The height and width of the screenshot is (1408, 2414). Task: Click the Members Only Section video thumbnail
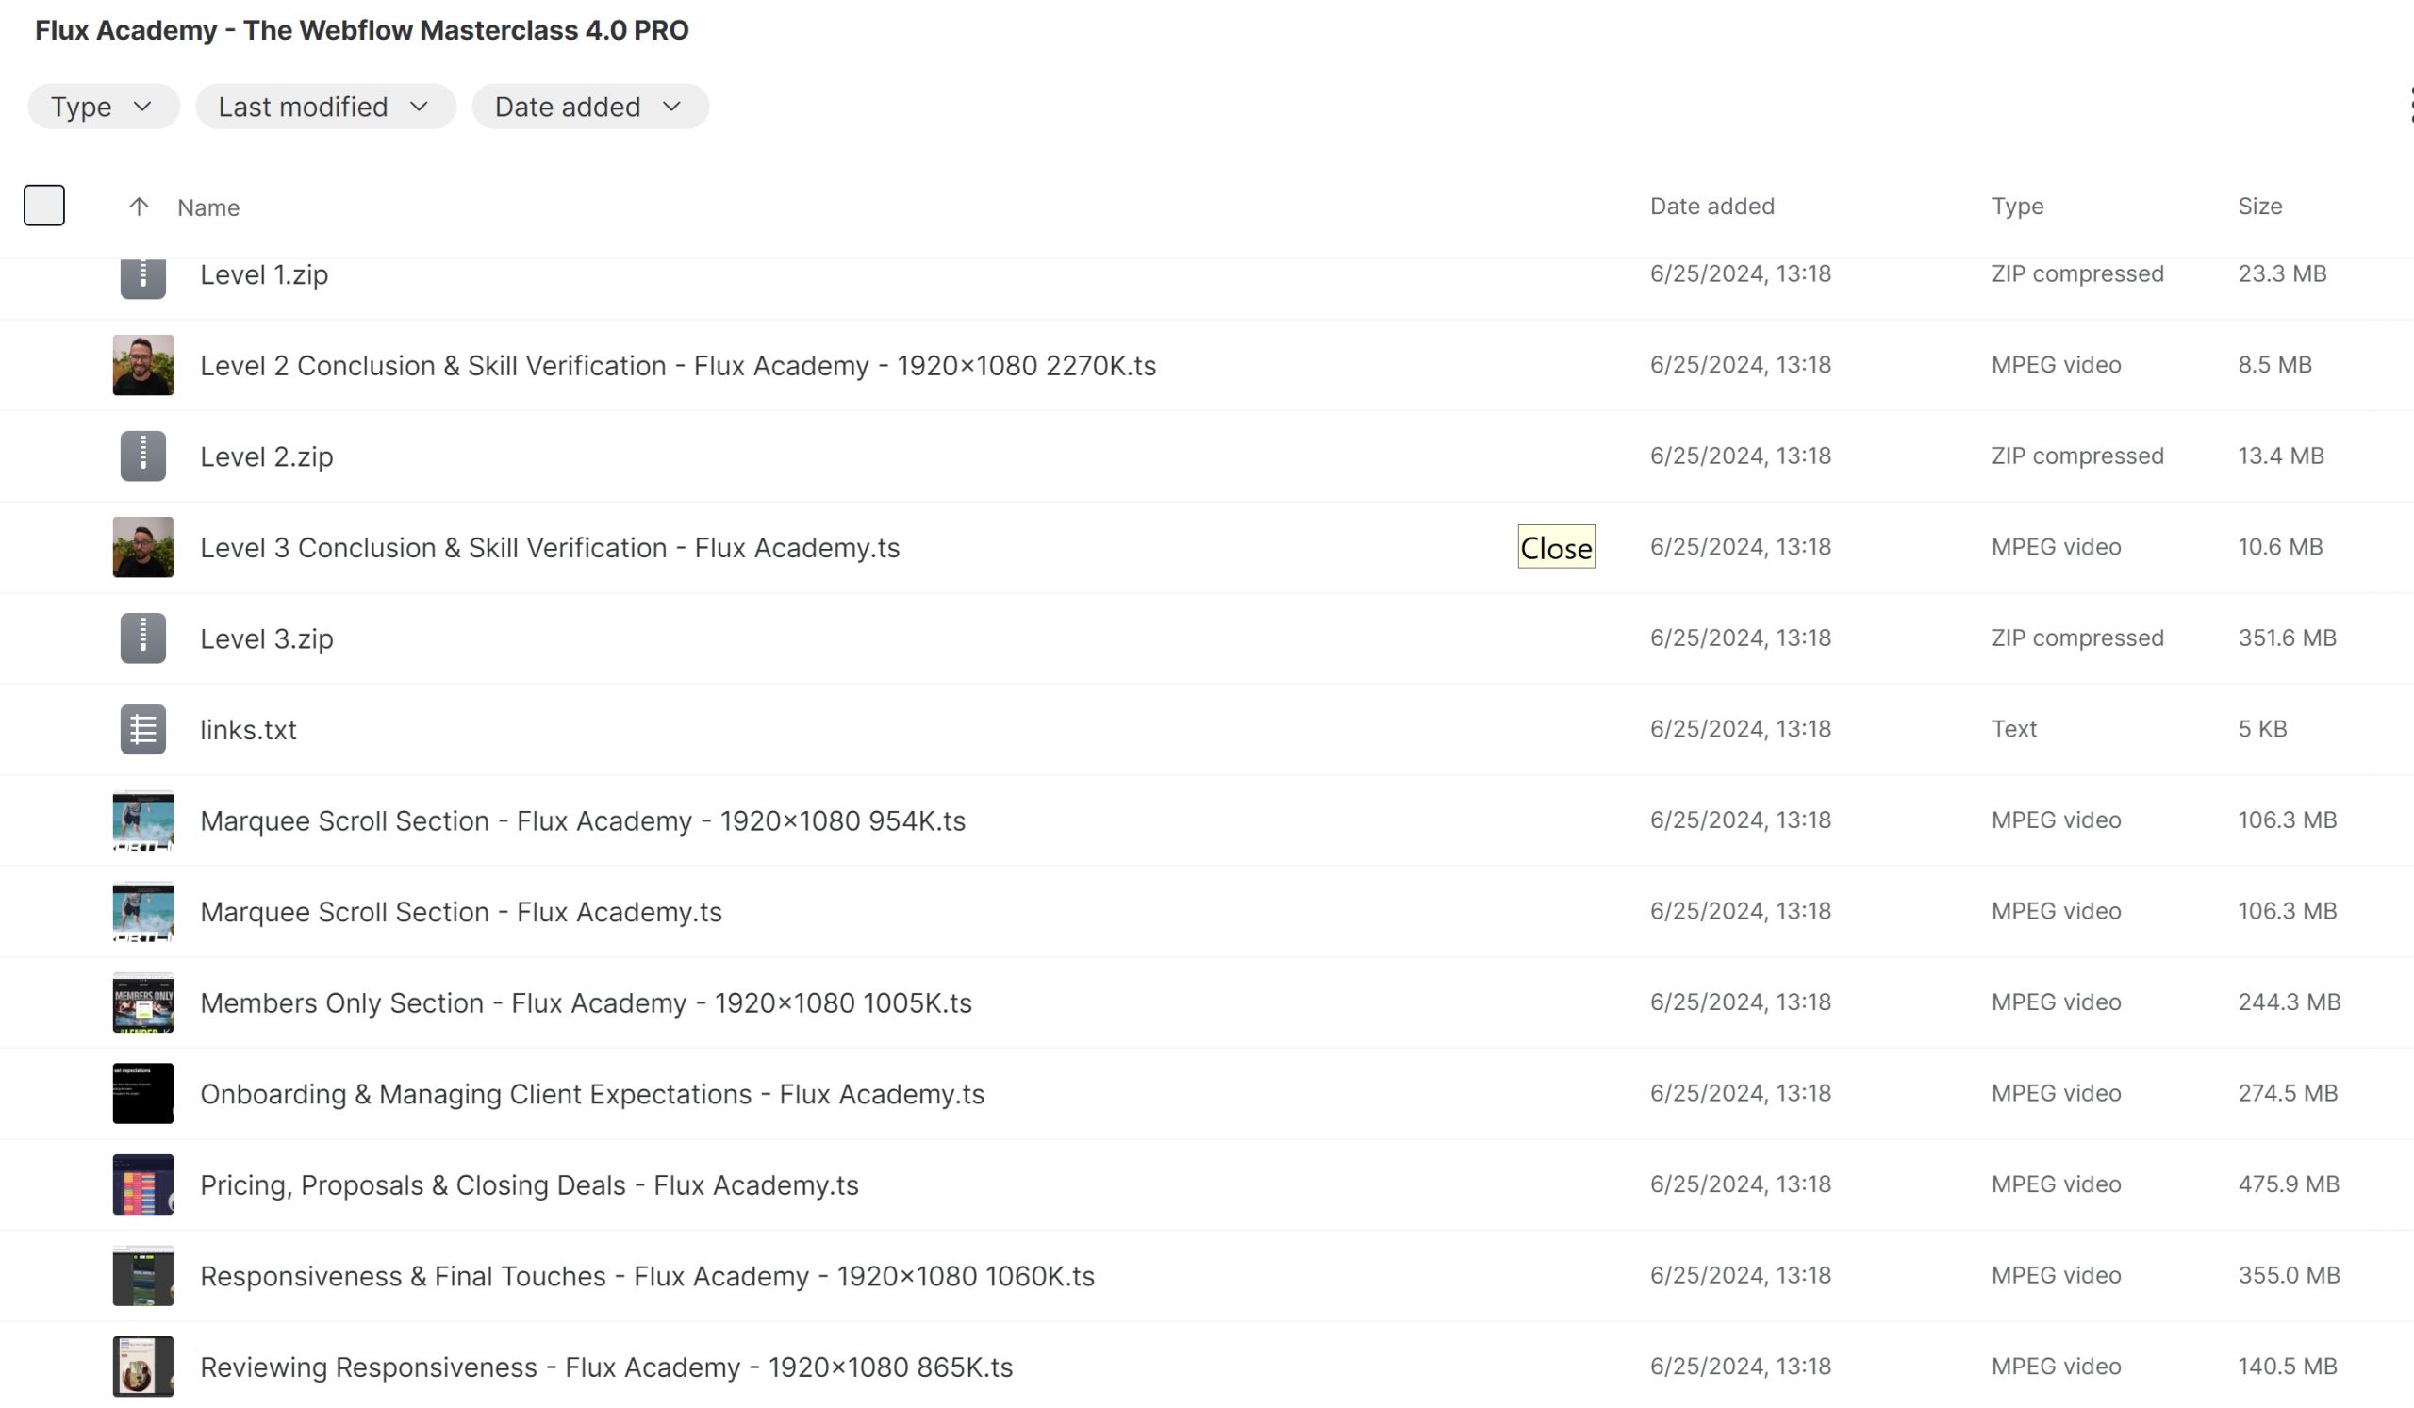142,1002
